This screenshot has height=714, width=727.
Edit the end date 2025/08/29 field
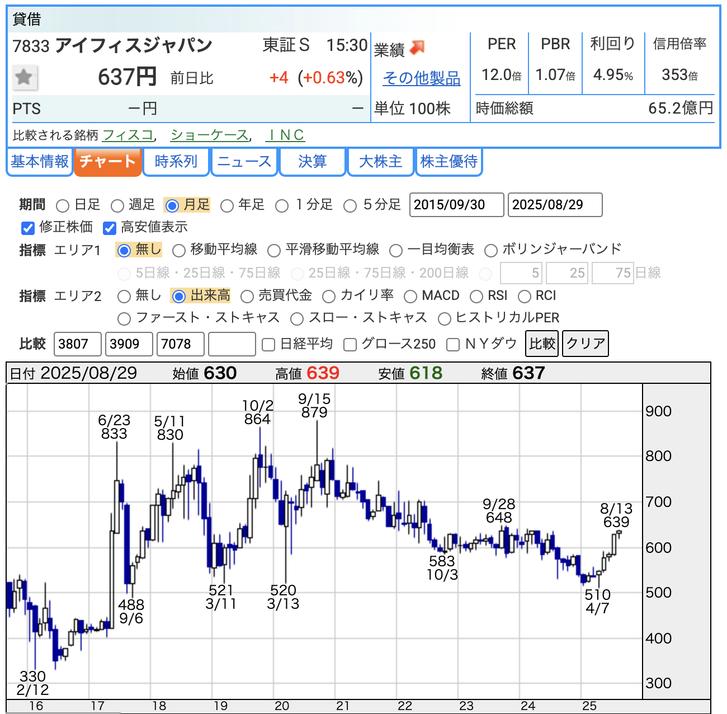click(555, 205)
